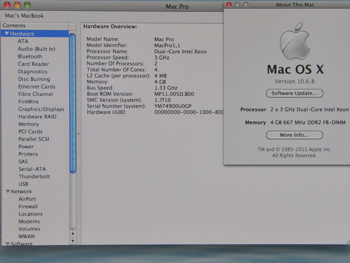This screenshot has height=263, width=350.
Task: Open Hardware RAID entry
Action: pos(38,117)
